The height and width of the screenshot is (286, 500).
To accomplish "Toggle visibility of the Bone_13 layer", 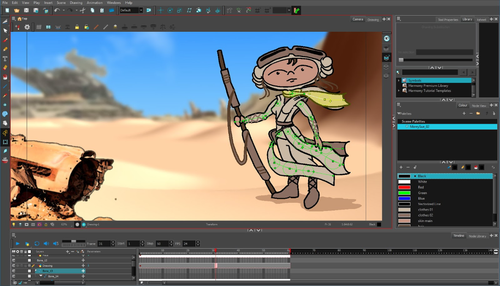I will pyautogui.click(x=14, y=271).
